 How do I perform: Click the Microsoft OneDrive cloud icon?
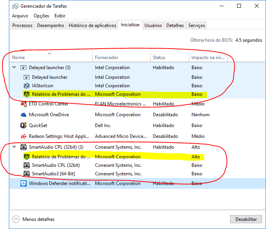(24, 115)
